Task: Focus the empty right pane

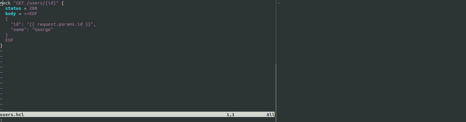Action: click(x=371, y=61)
